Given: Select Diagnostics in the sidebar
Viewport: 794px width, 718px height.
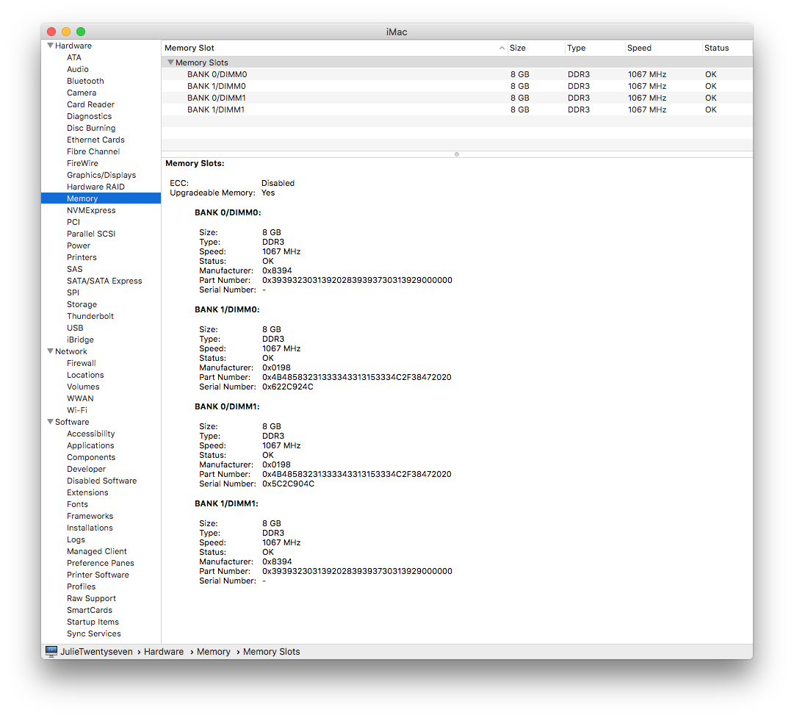Looking at the screenshot, I should [89, 116].
